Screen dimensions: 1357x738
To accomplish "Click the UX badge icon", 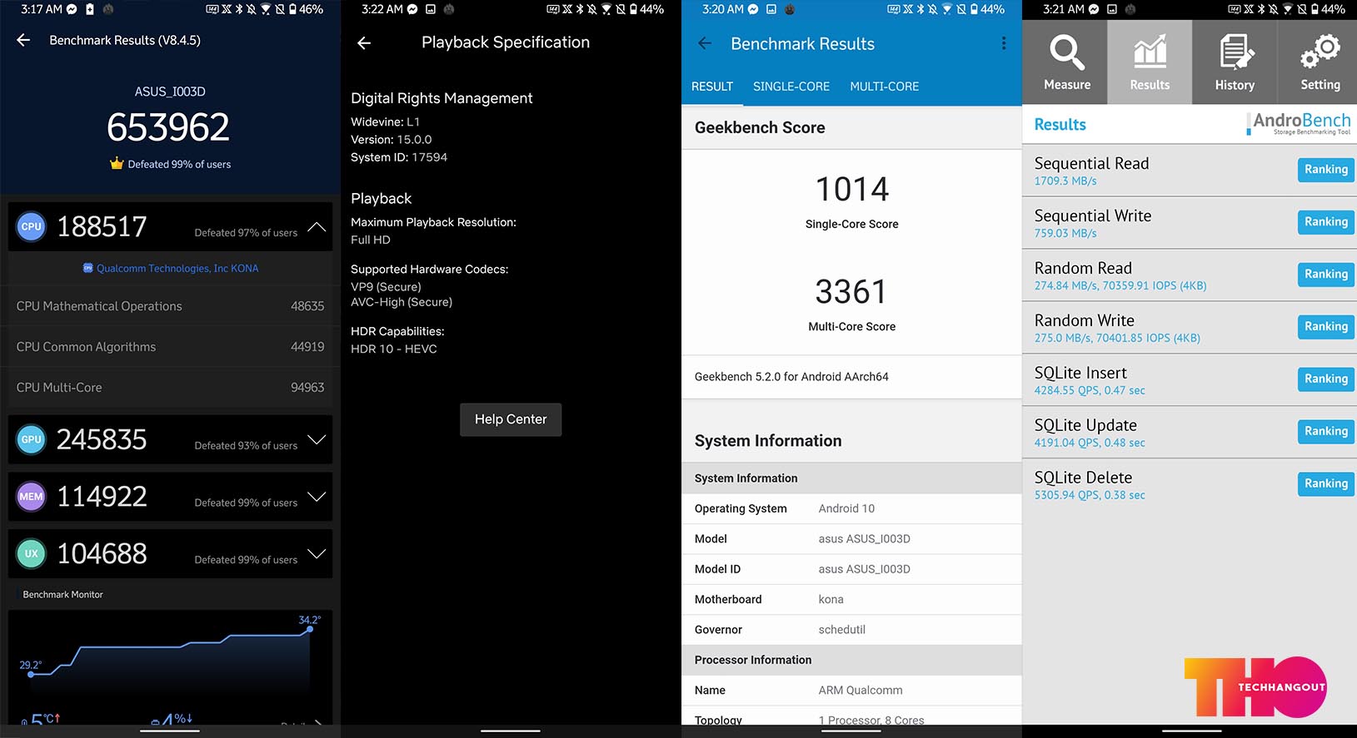I will 32,553.
